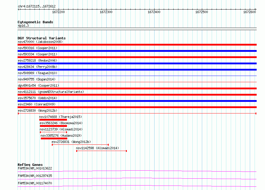Click the nsv949755 (Dogan2014) label
The width and height of the screenshot is (265, 190).
click(x=37, y=79)
